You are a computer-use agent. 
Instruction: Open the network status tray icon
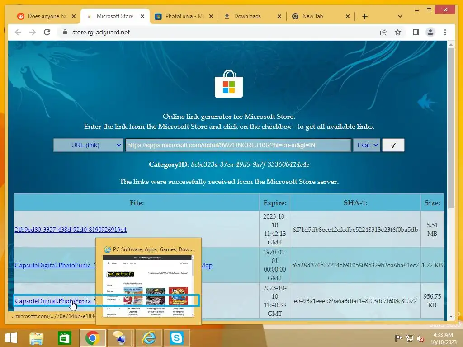tap(410, 338)
